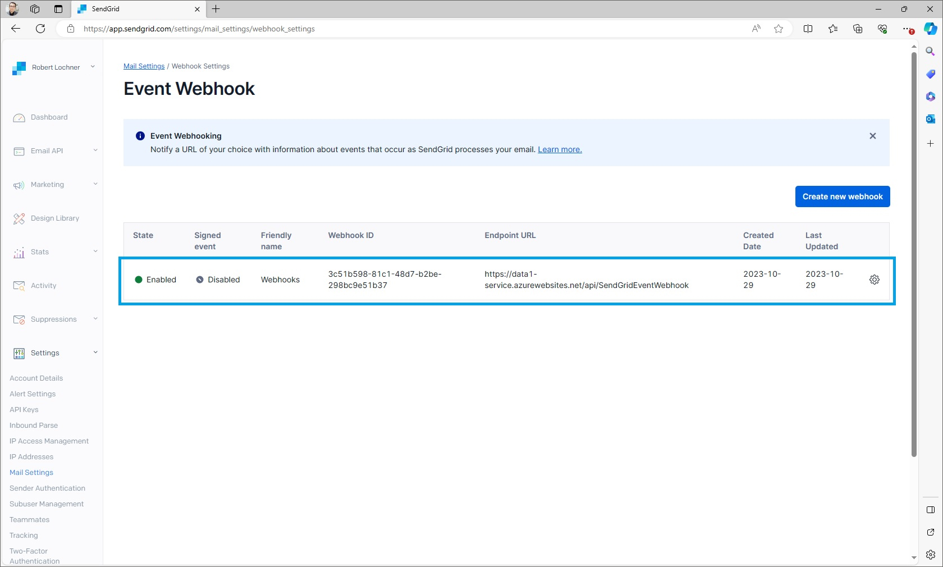The height and width of the screenshot is (567, 943).
Task: Open the collections icon in browser toolbar
Action: point(858,29)
